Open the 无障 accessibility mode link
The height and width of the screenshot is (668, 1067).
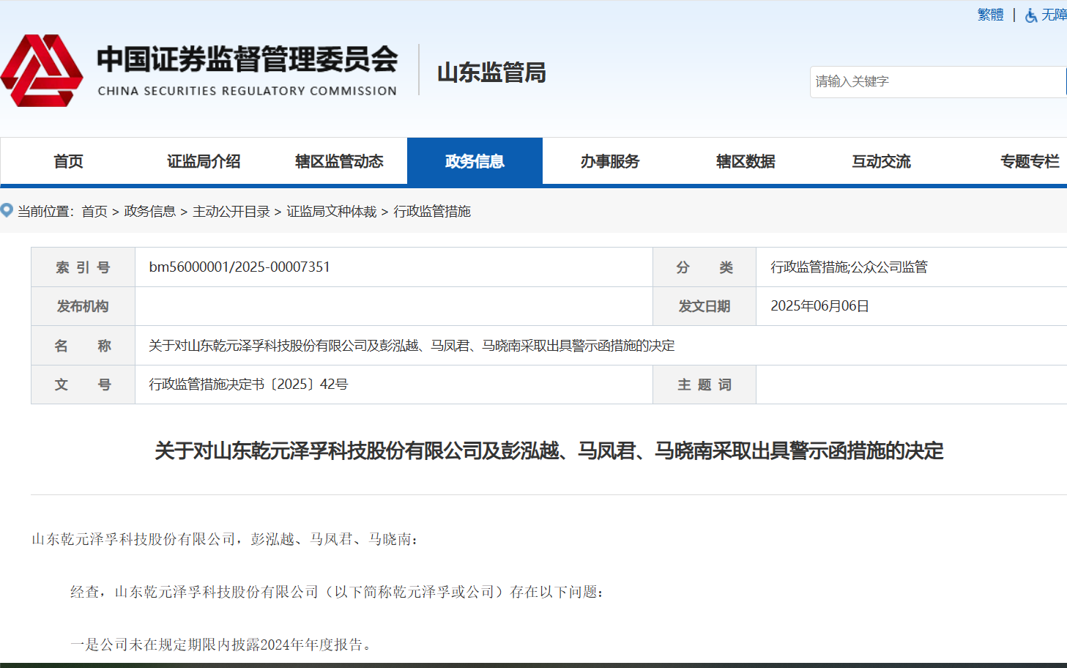click(1054, 15)
